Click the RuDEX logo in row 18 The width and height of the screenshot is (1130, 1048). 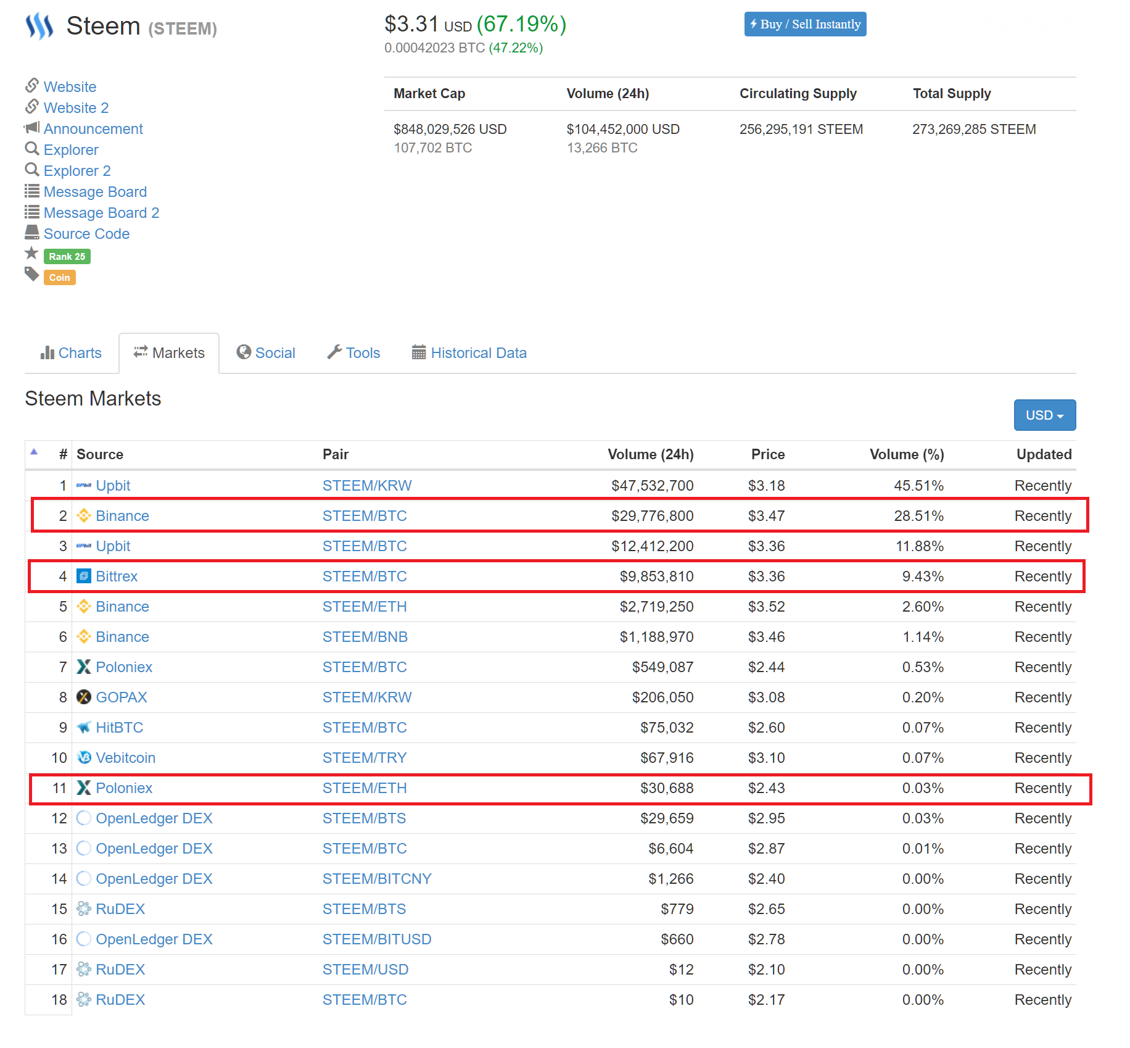(84, 1000)
